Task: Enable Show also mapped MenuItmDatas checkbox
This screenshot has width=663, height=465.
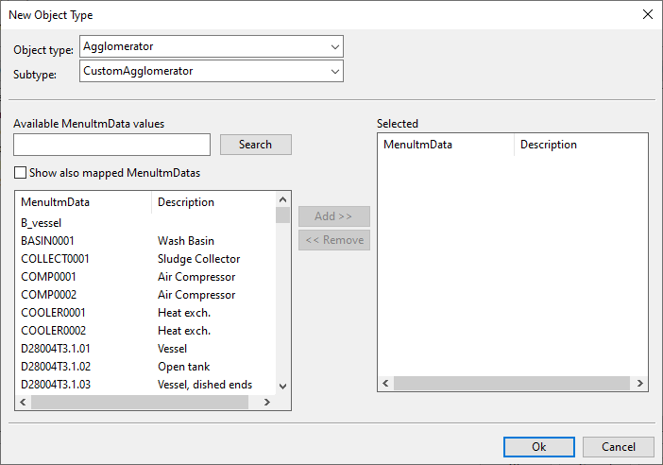Action: click(x=20, y=173)
